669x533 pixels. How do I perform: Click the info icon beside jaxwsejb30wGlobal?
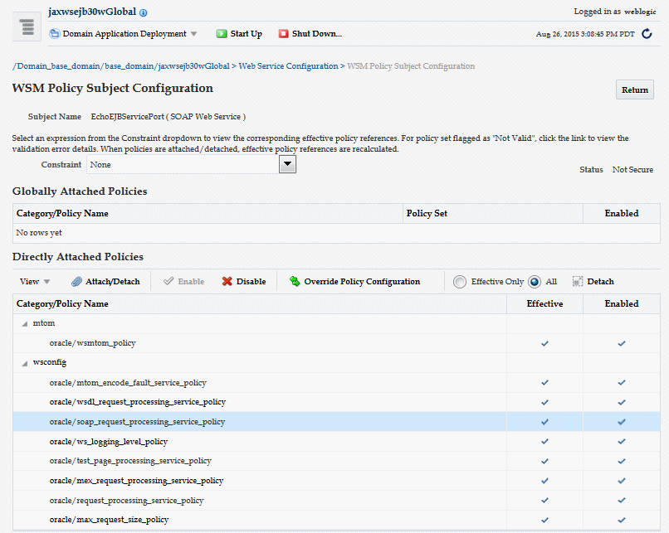(144, 12)
